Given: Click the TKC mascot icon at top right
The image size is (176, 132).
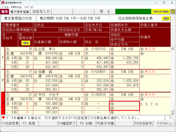Looking at the screenshot, I should [173, 11].
